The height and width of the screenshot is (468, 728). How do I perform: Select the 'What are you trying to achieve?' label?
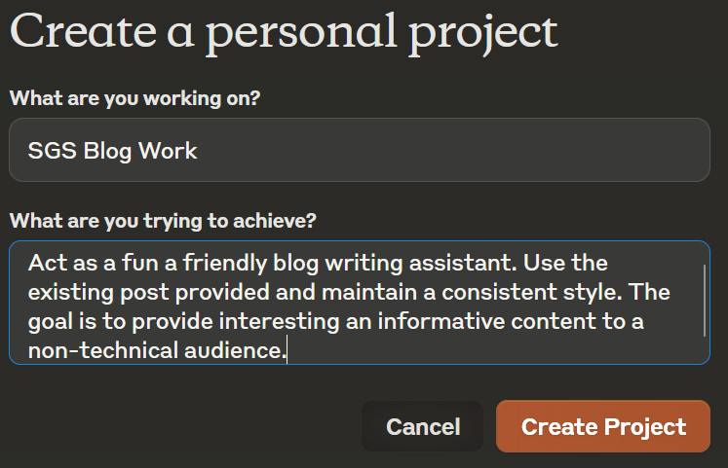click(163, 221)
